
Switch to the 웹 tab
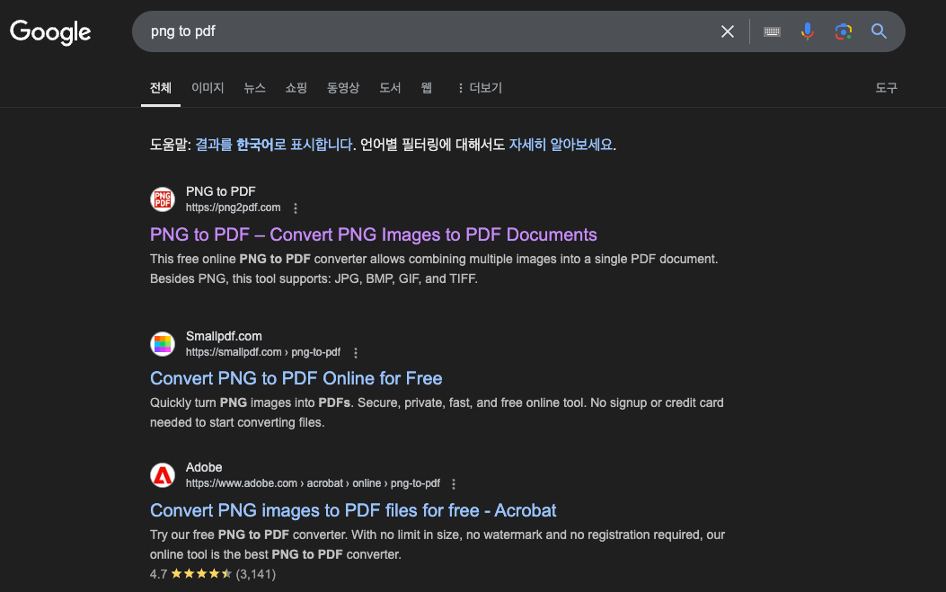427,88
